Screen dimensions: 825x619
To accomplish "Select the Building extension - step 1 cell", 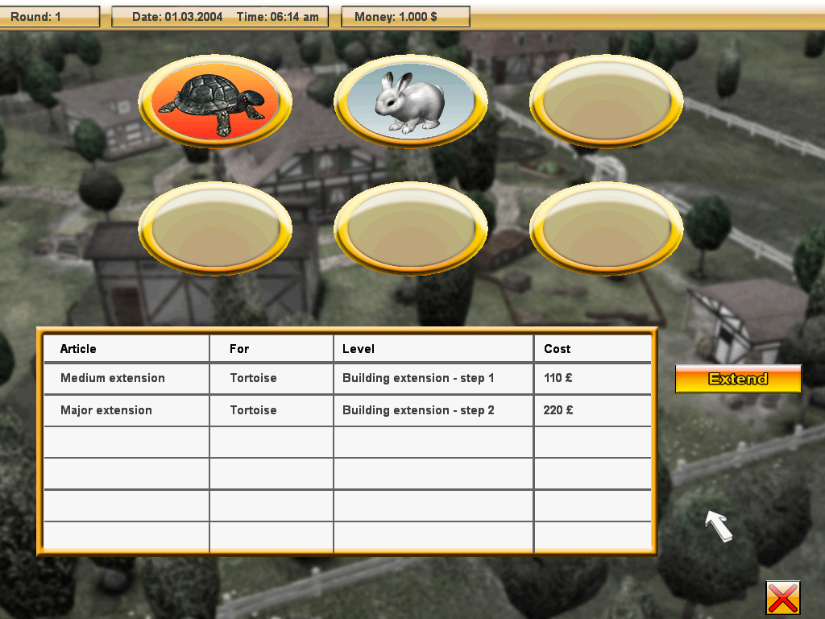I will [418, 378].
